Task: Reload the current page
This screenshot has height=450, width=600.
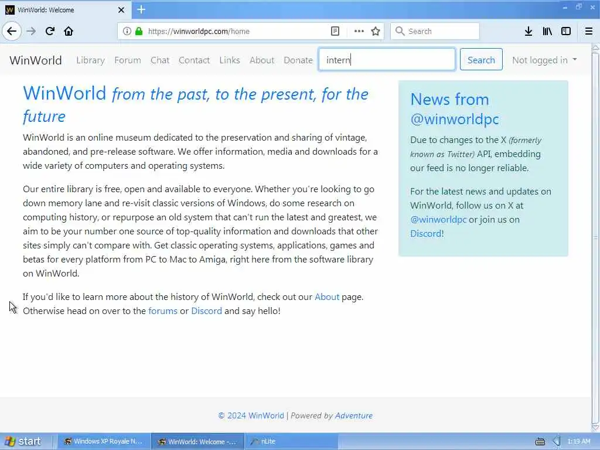Action: (x=50, y=31)
